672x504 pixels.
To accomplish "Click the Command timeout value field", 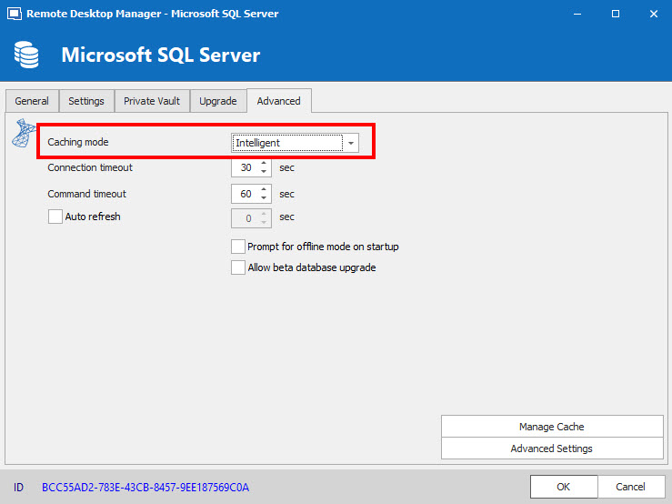I will pos(246,194).
